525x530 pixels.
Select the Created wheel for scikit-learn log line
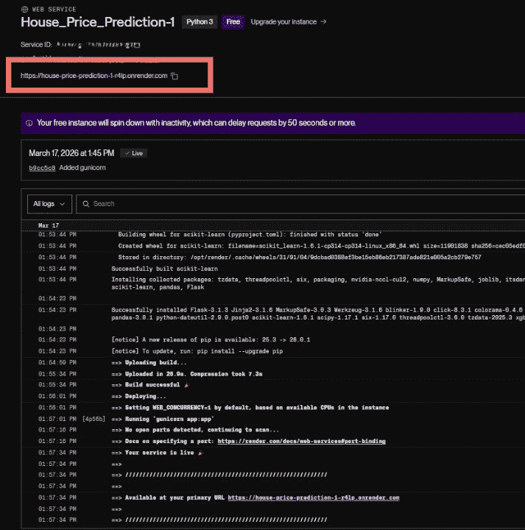[322, 246]
